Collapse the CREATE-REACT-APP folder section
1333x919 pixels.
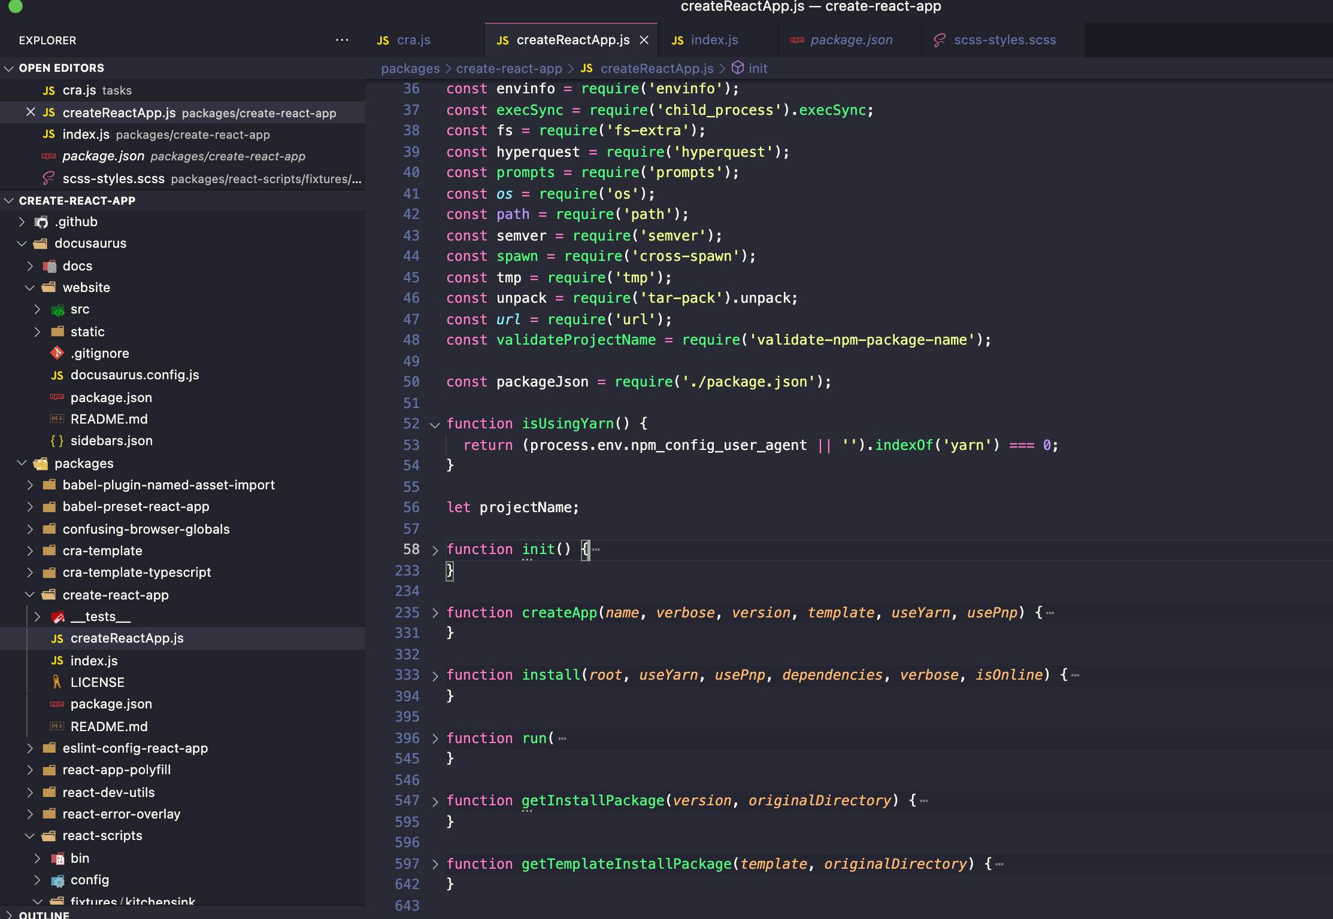click(x=9, y=201)
